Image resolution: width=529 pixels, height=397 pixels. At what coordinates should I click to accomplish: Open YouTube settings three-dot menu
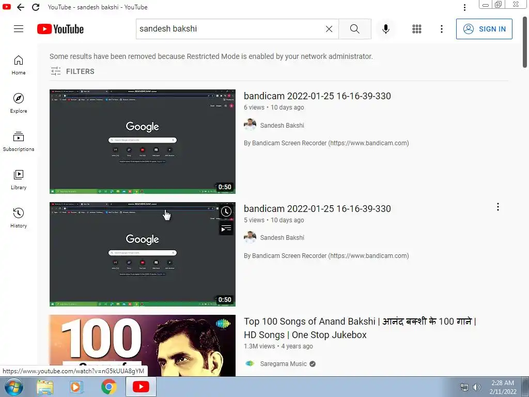point(441,29)
